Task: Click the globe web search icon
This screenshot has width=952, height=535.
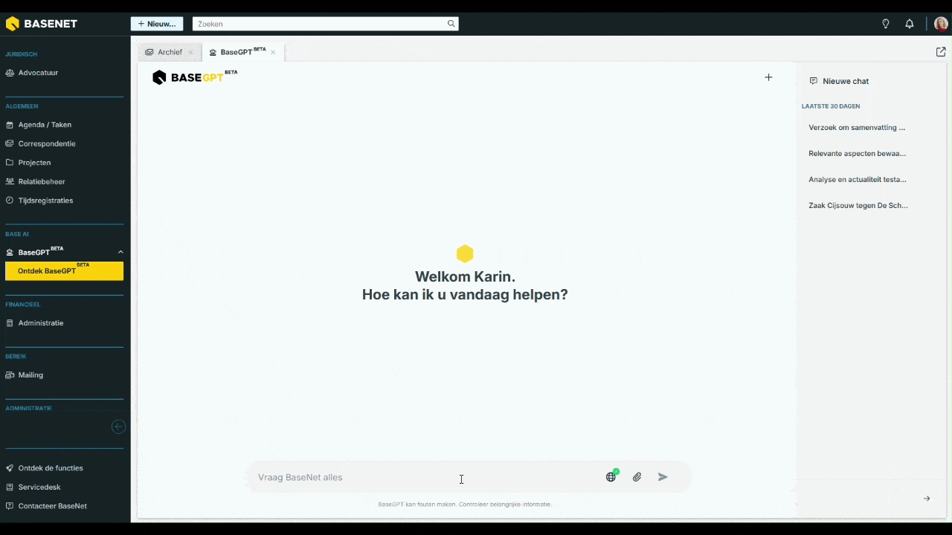Action: point(611,477)
